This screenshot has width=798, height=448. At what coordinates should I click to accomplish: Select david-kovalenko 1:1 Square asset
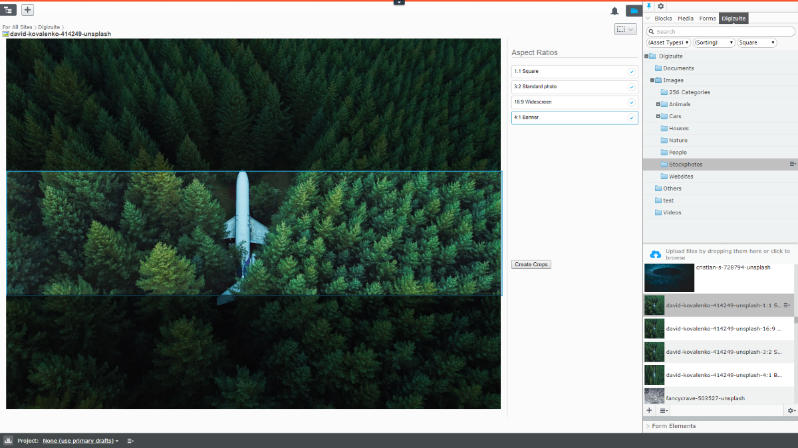718,305
